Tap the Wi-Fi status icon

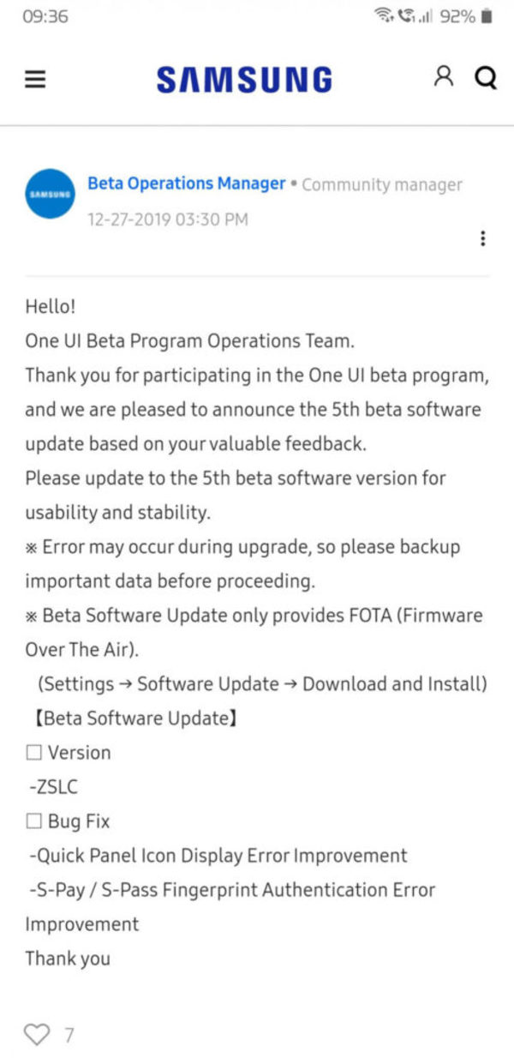pos(384,16)
